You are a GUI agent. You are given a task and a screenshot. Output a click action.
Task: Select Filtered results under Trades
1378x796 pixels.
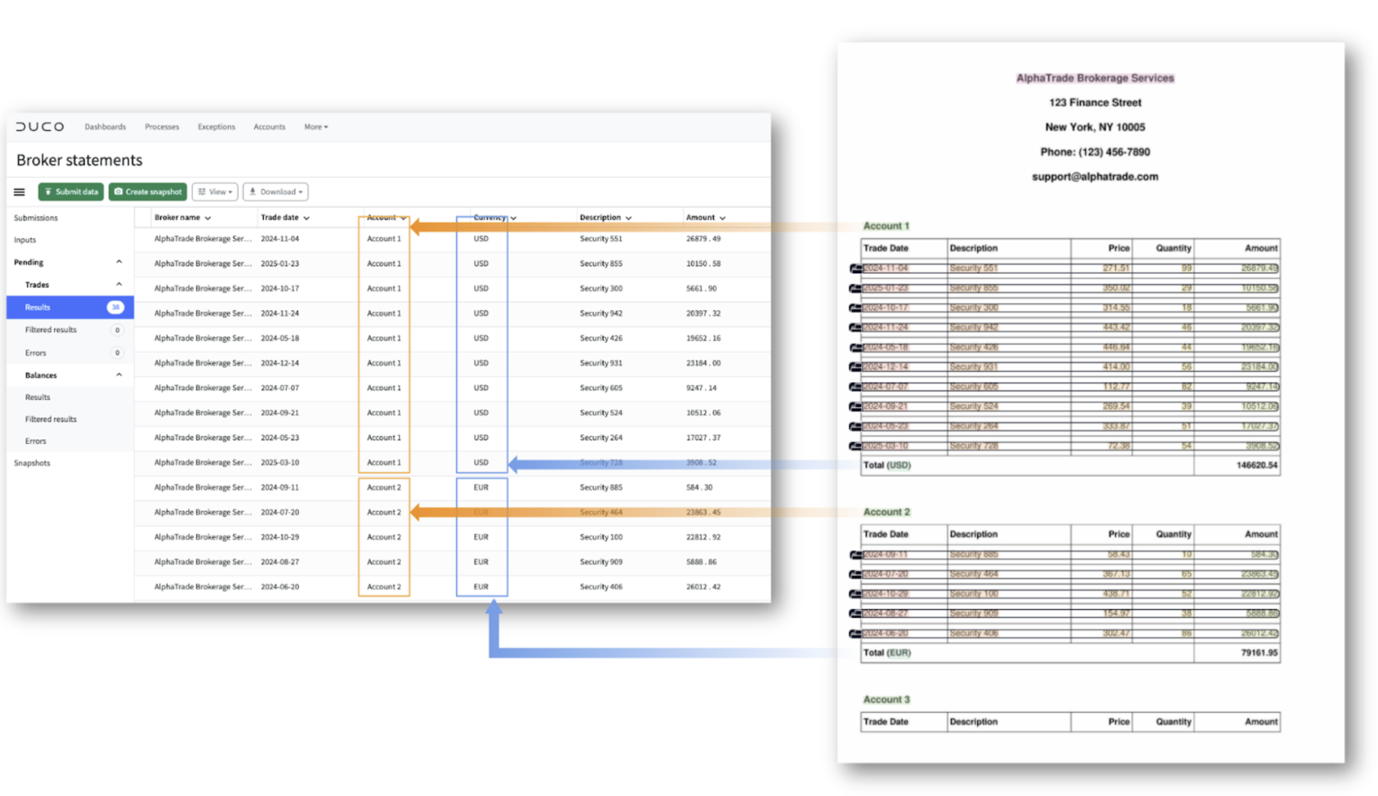click(51, 330)
